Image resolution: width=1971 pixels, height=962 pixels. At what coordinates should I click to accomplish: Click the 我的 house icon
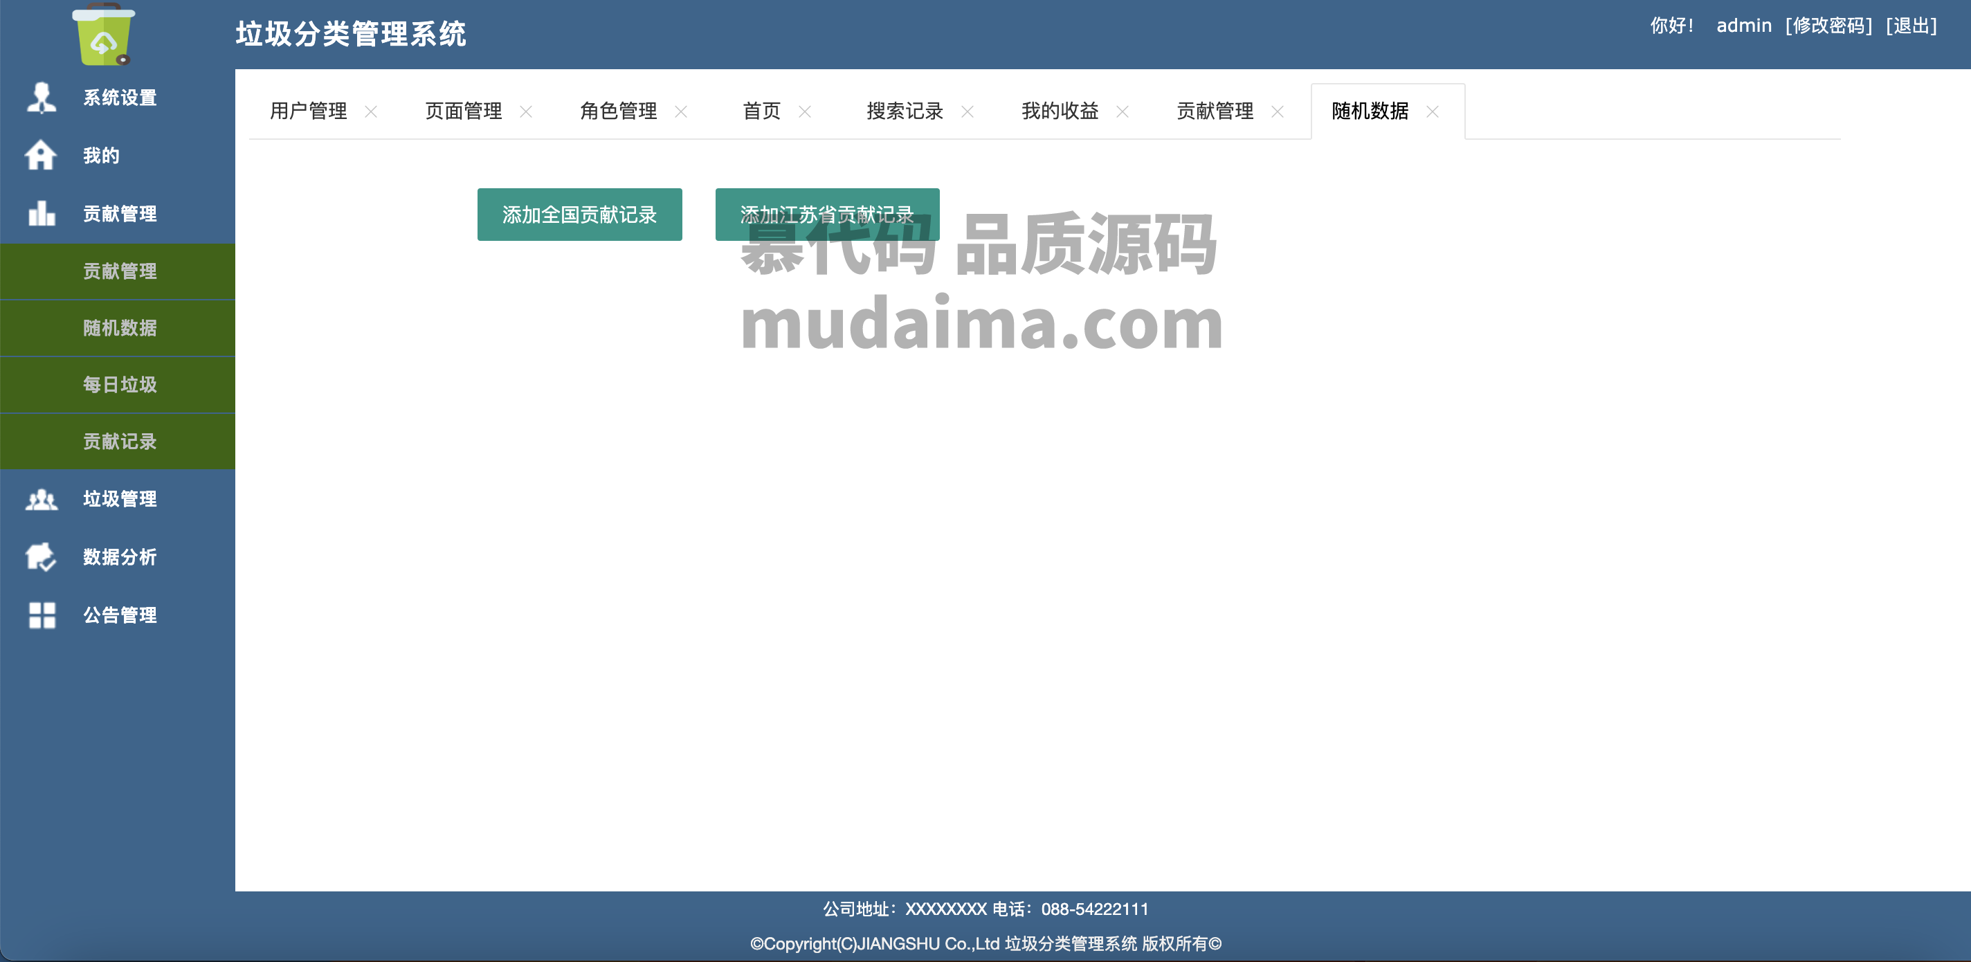[41, 155]
